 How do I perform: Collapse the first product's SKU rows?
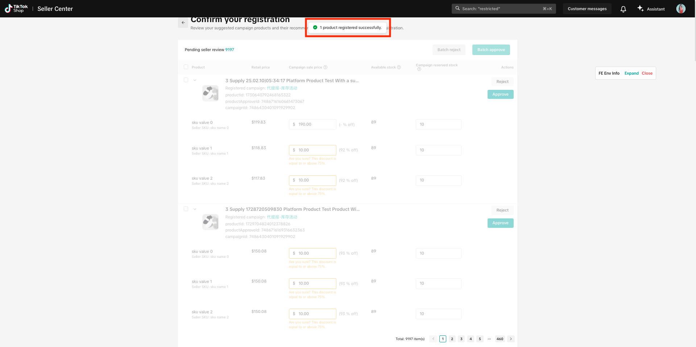195,80
